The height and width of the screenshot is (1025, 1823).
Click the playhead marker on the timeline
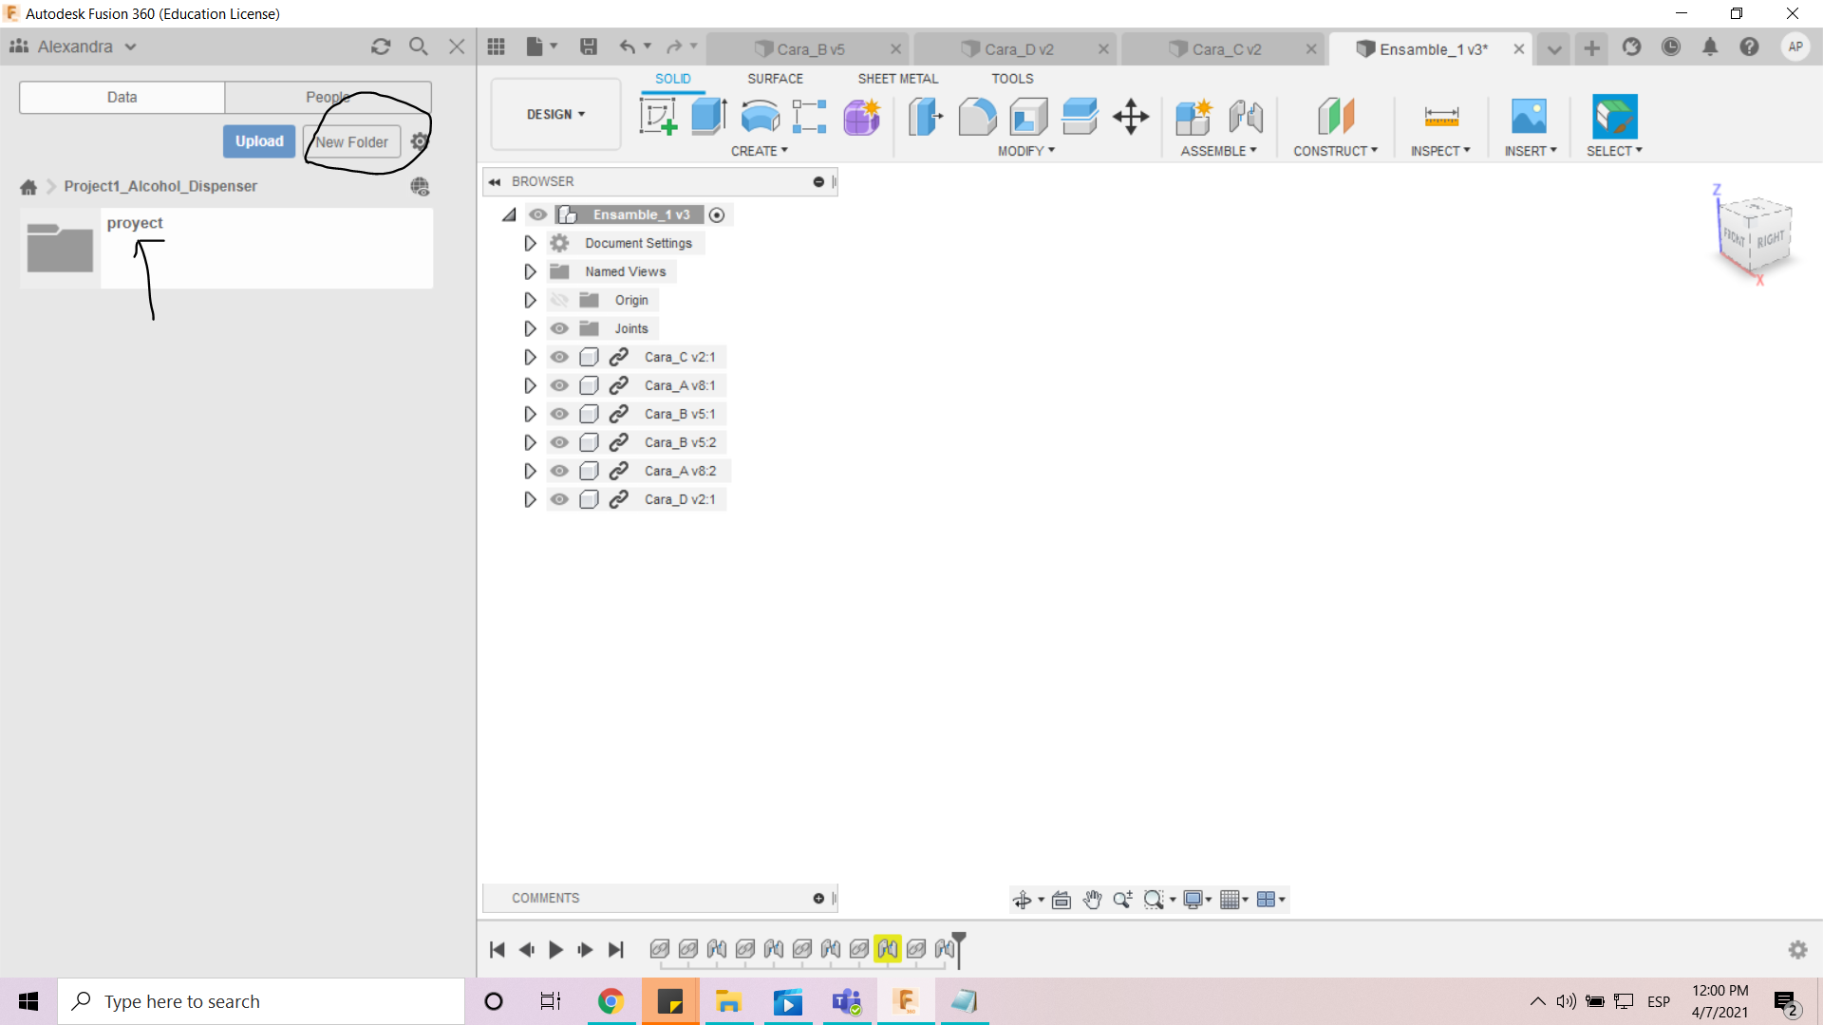(x=959, y=941)
